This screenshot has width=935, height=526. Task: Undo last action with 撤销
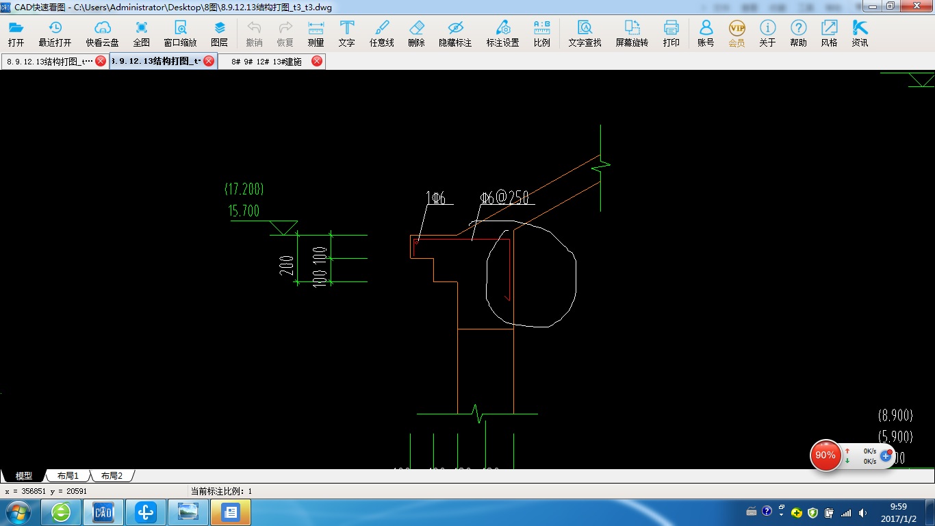point(254,34)
